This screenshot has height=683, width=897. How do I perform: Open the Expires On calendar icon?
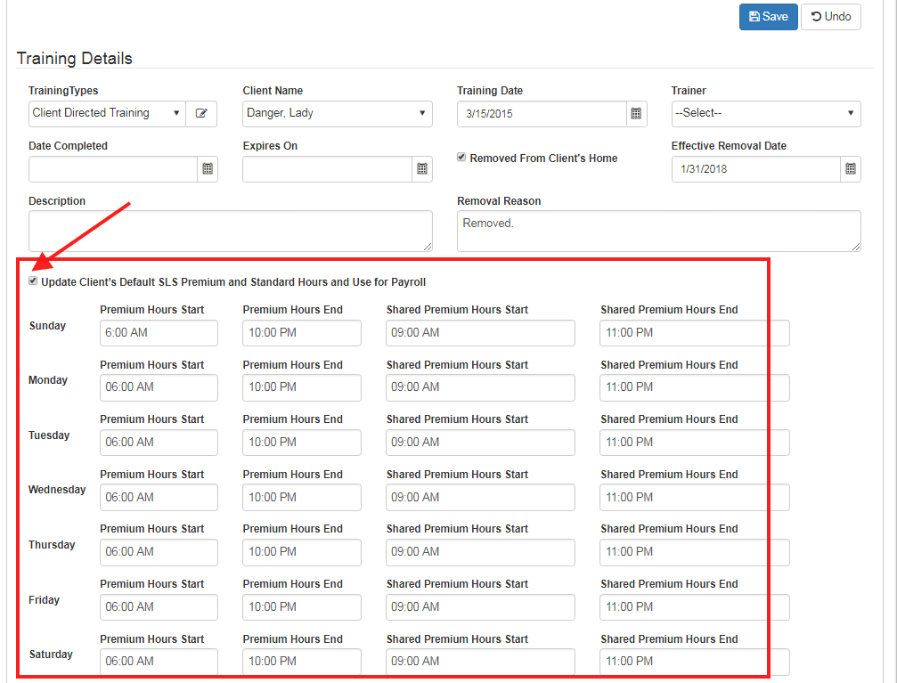tap(422, 168)
